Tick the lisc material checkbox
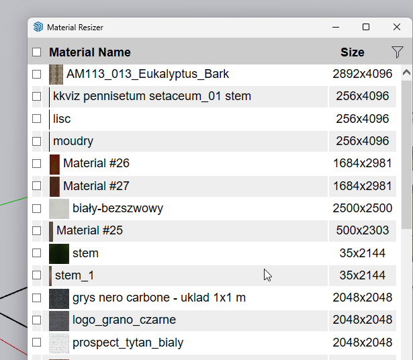This screenshot has height=360, width=413. [x=37, y=119]
